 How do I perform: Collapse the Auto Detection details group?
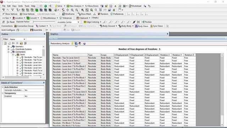(2, 87)
